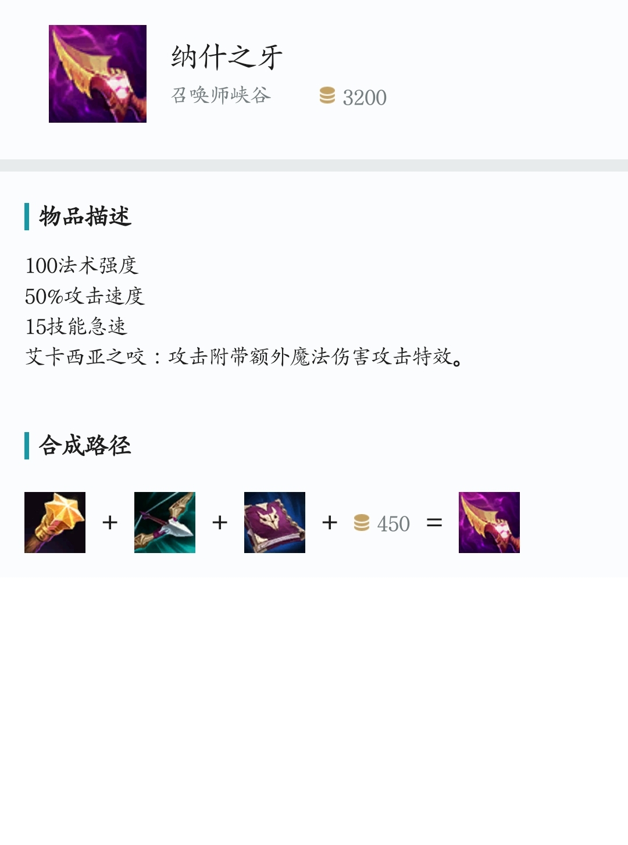Tap the plus sign before the 450 cost
The image size is (628, 845).
click(330, 522)
